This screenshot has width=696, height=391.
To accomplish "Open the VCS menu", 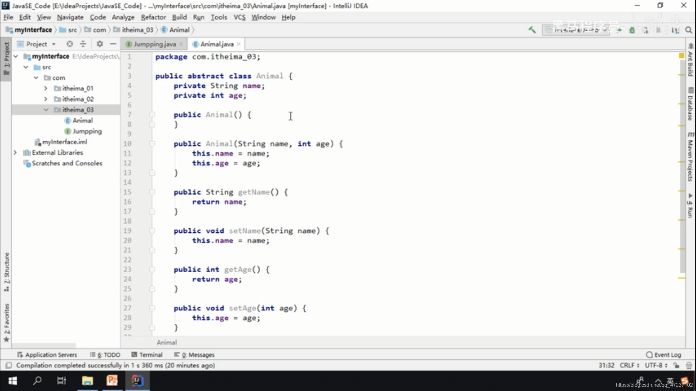I will (x=239, y=17).
